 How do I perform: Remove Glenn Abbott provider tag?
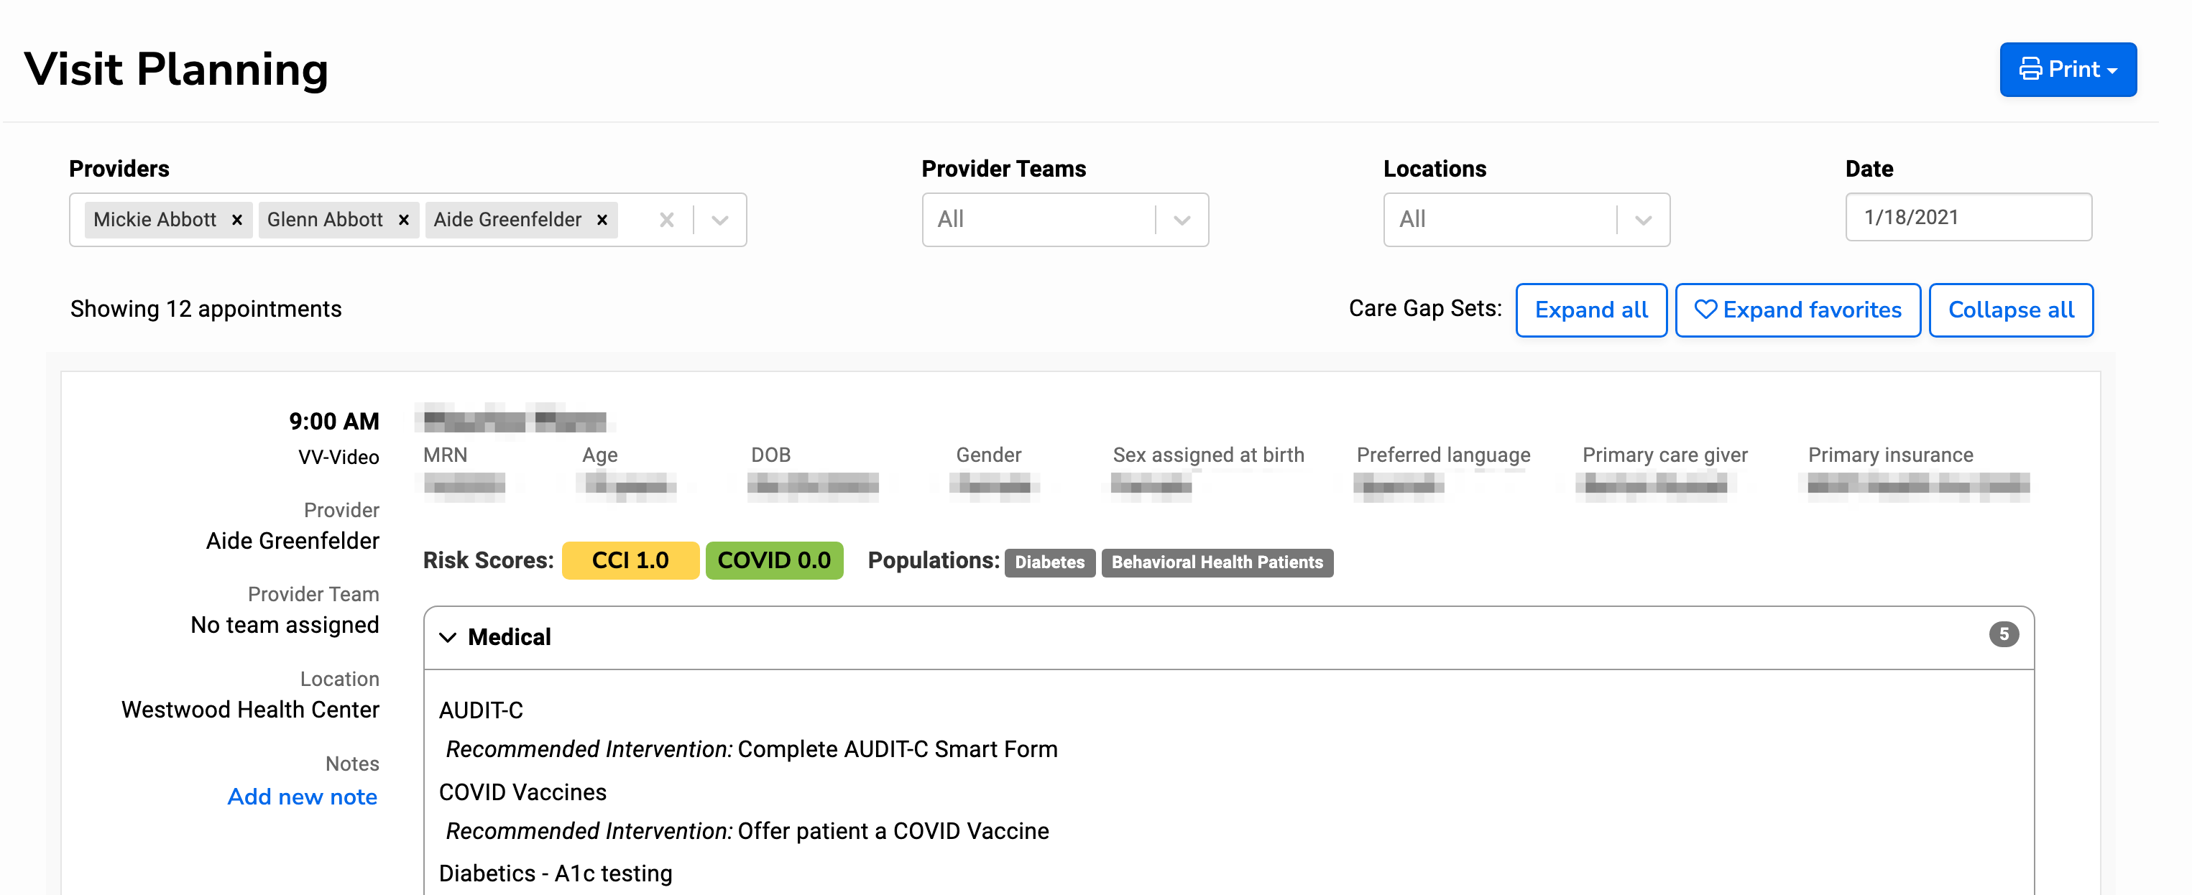point(404,220)
